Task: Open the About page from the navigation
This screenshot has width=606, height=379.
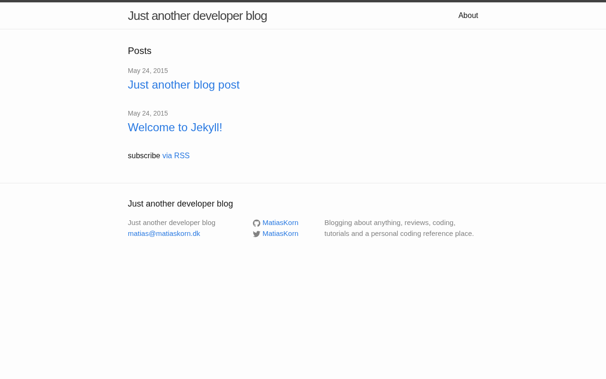Action: click(468, 16)
